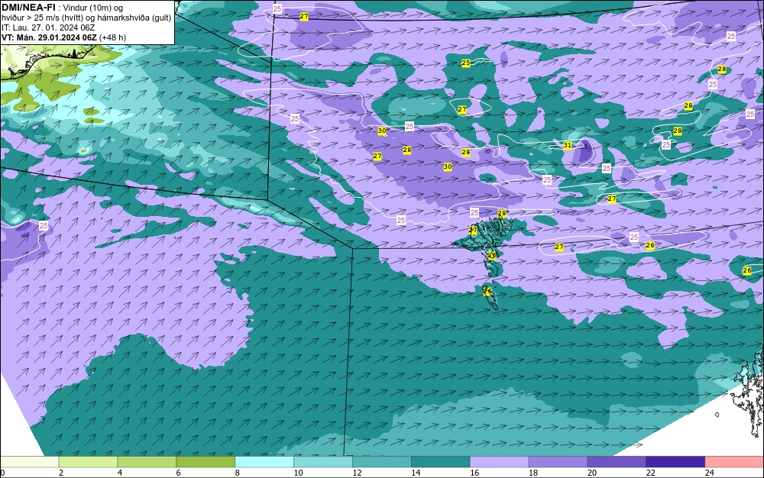Screen dimensions: 764x478
Task: Click the 'IT: Lau. 27. 01. 2024 06Z' line
Action: (48, 27)
